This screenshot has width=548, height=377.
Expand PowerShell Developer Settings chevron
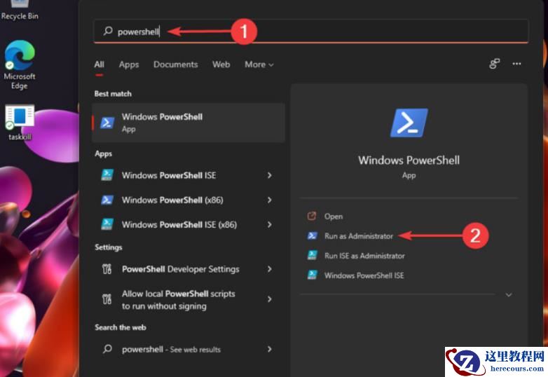(x=270, y=269)
